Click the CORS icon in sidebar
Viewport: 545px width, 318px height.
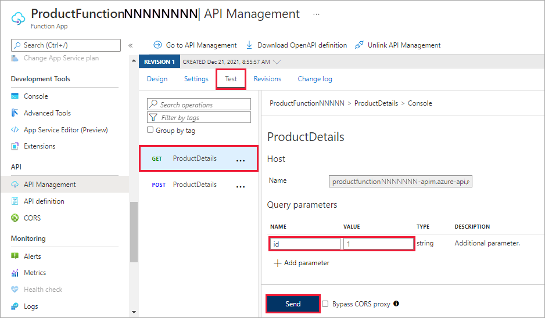15,218
